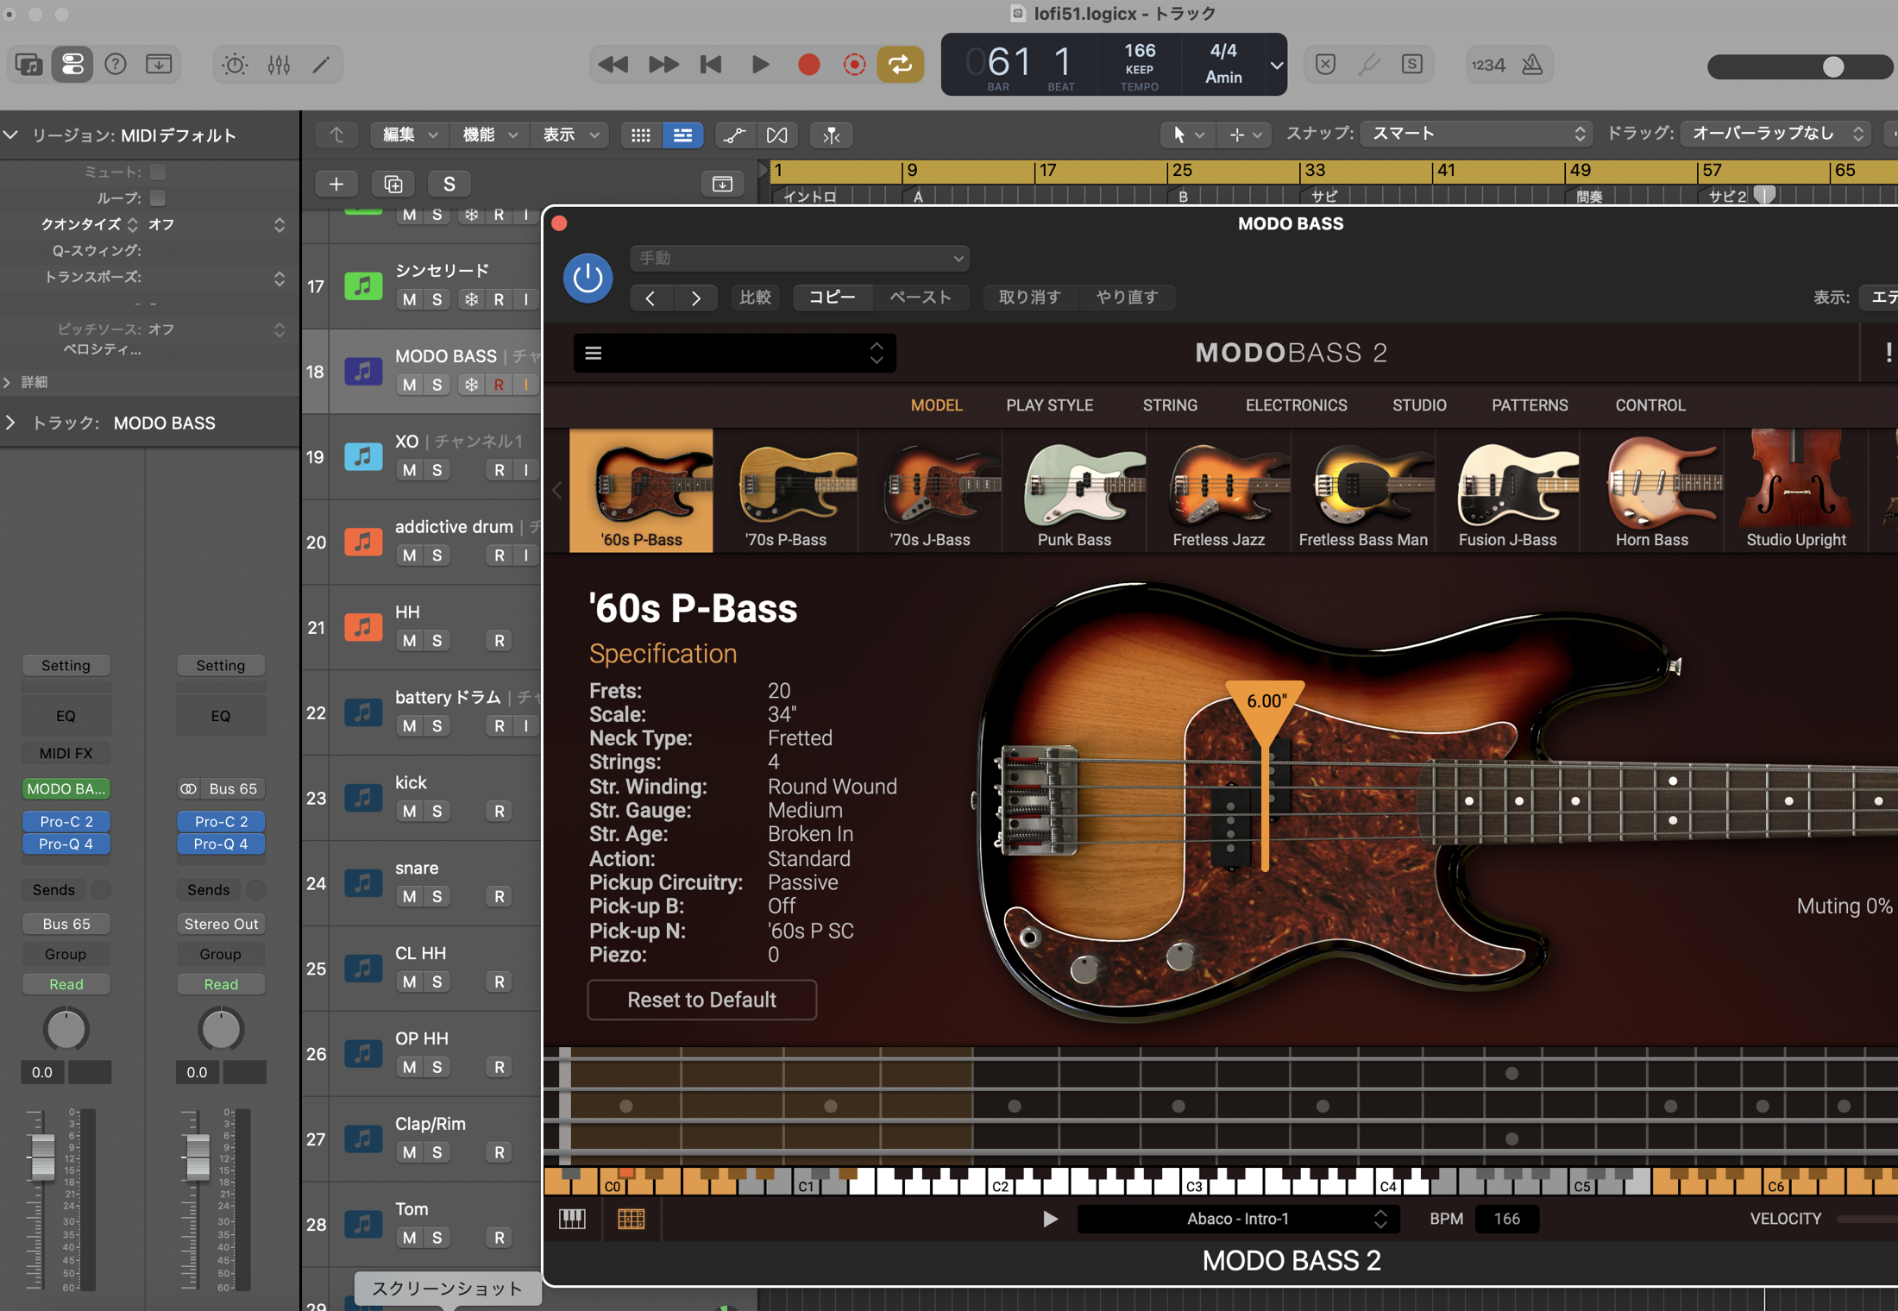This screenshot has height=1311, width=1898.
Task: Toggle Cycle mode loop button
Action: tap(901, 65)
